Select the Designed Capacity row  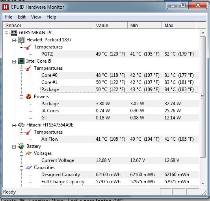coord(120,175)
